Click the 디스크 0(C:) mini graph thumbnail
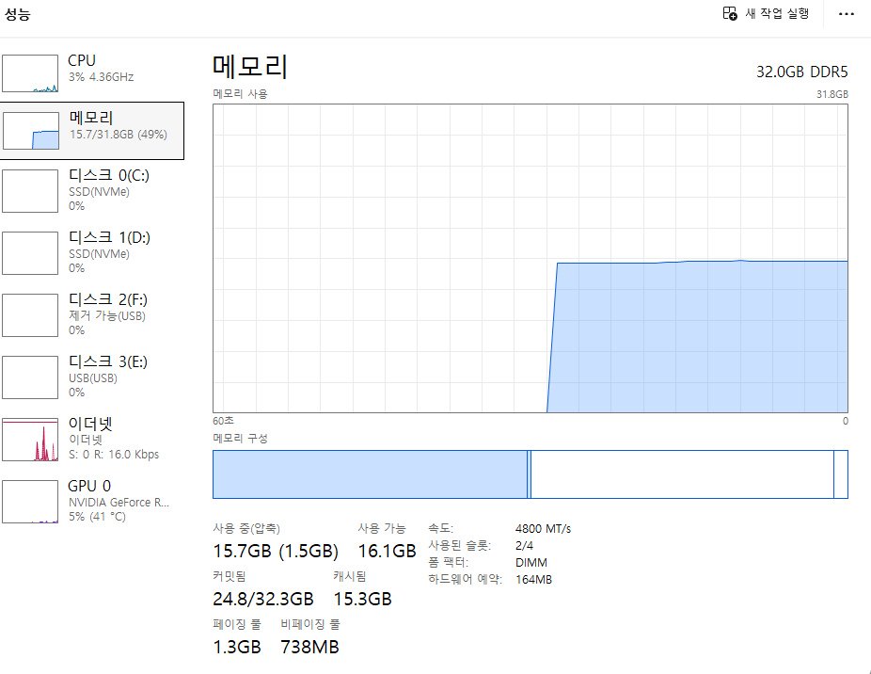The height and width of the screenshot is (674, 871). pyautogui.click(x=30, y=191)
